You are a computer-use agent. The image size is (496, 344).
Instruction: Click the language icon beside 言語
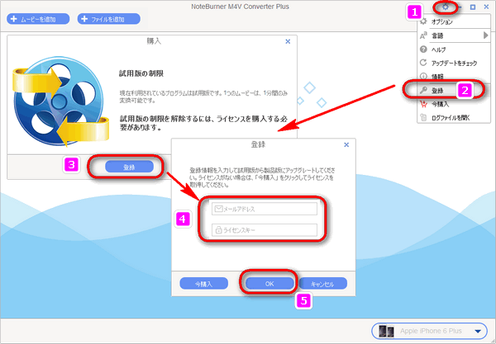click(423, 35)
